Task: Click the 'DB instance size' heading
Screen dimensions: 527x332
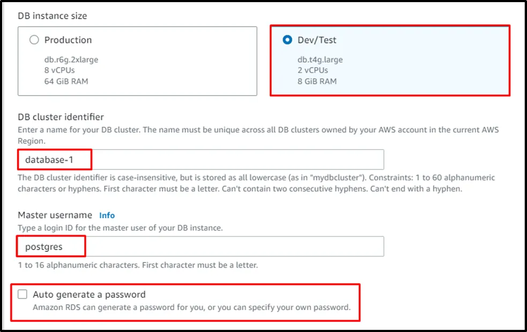Action: coord(53,16)
